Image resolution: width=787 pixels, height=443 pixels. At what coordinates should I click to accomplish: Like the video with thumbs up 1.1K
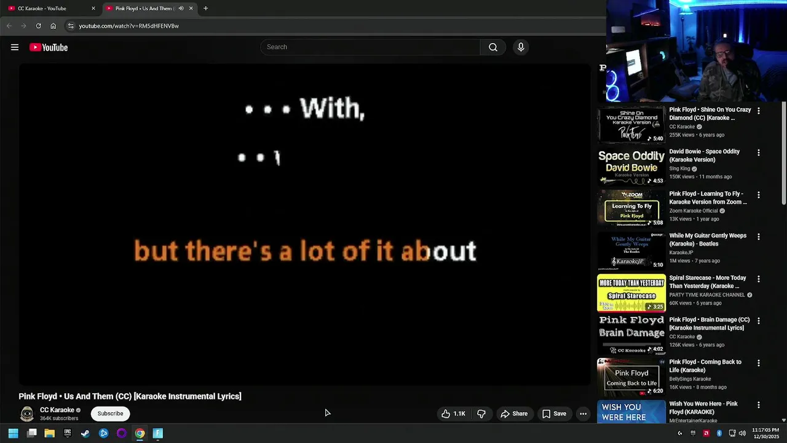[x=453, y=414]
